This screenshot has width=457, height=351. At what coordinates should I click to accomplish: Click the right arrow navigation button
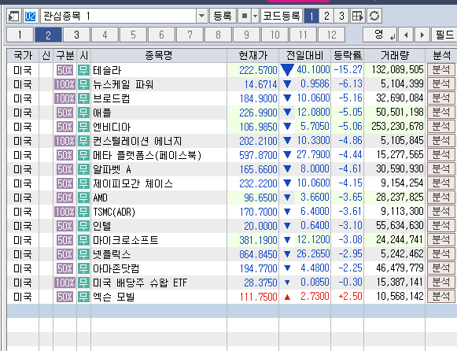click(422, 35)
